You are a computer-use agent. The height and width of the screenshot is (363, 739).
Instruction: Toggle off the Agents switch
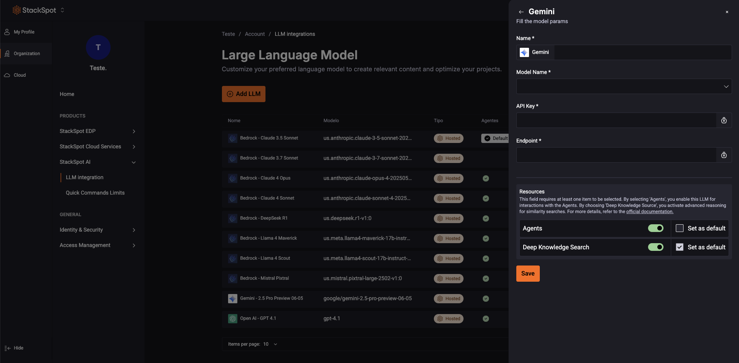pyautogui.click(x=655, y=228)
